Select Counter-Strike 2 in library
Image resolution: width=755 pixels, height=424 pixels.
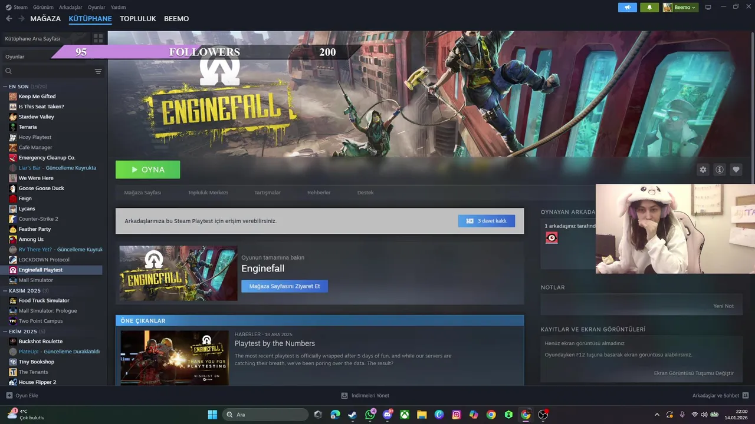click(x=38, y=218)
